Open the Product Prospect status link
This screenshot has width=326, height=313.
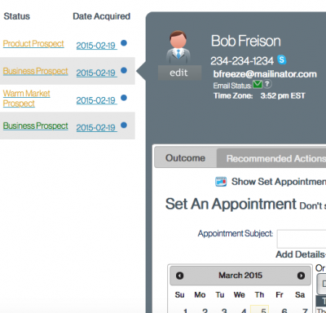tap(33, 44)
